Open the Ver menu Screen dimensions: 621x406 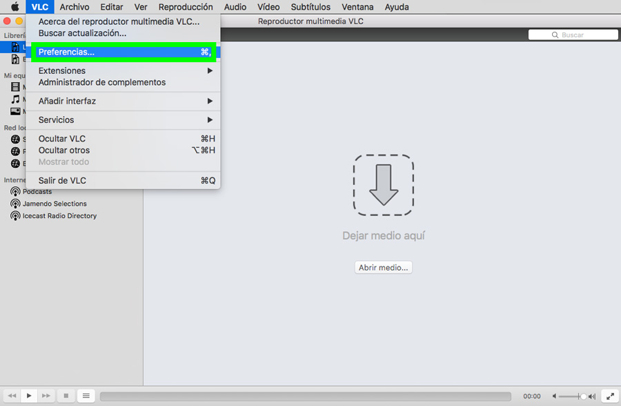(141, 7)
